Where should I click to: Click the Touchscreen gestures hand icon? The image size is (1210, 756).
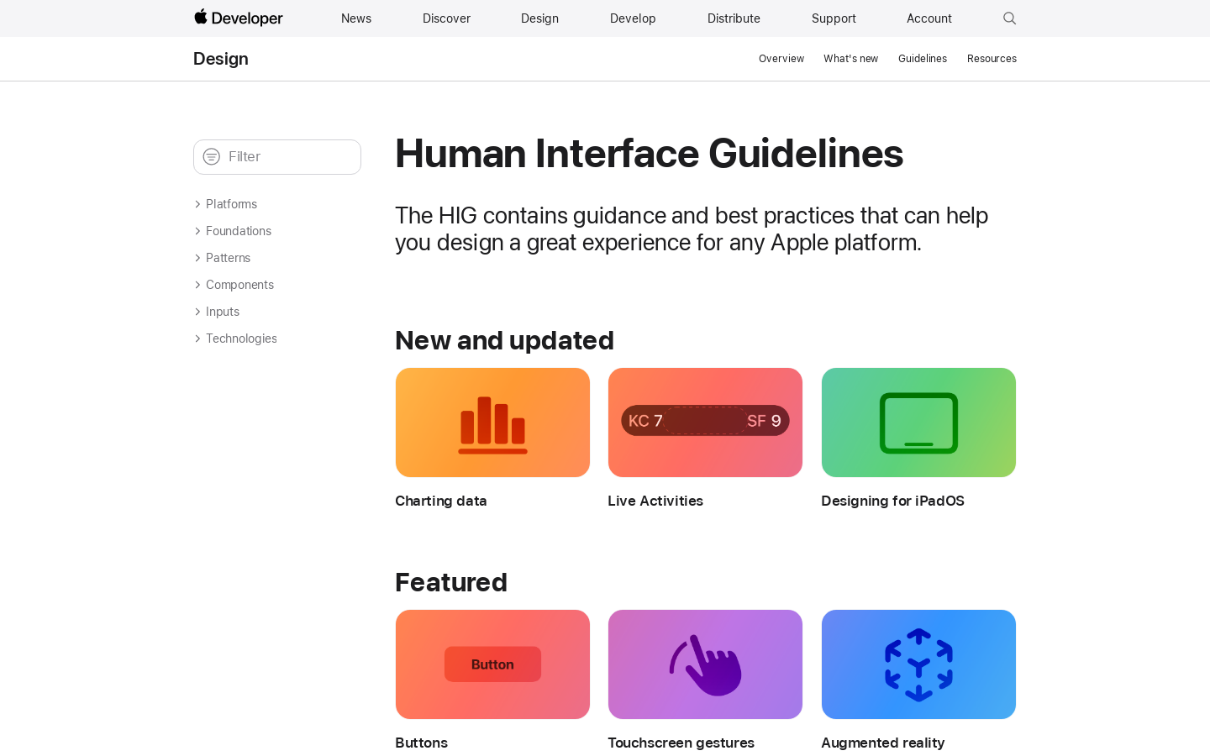click(705, 664)
